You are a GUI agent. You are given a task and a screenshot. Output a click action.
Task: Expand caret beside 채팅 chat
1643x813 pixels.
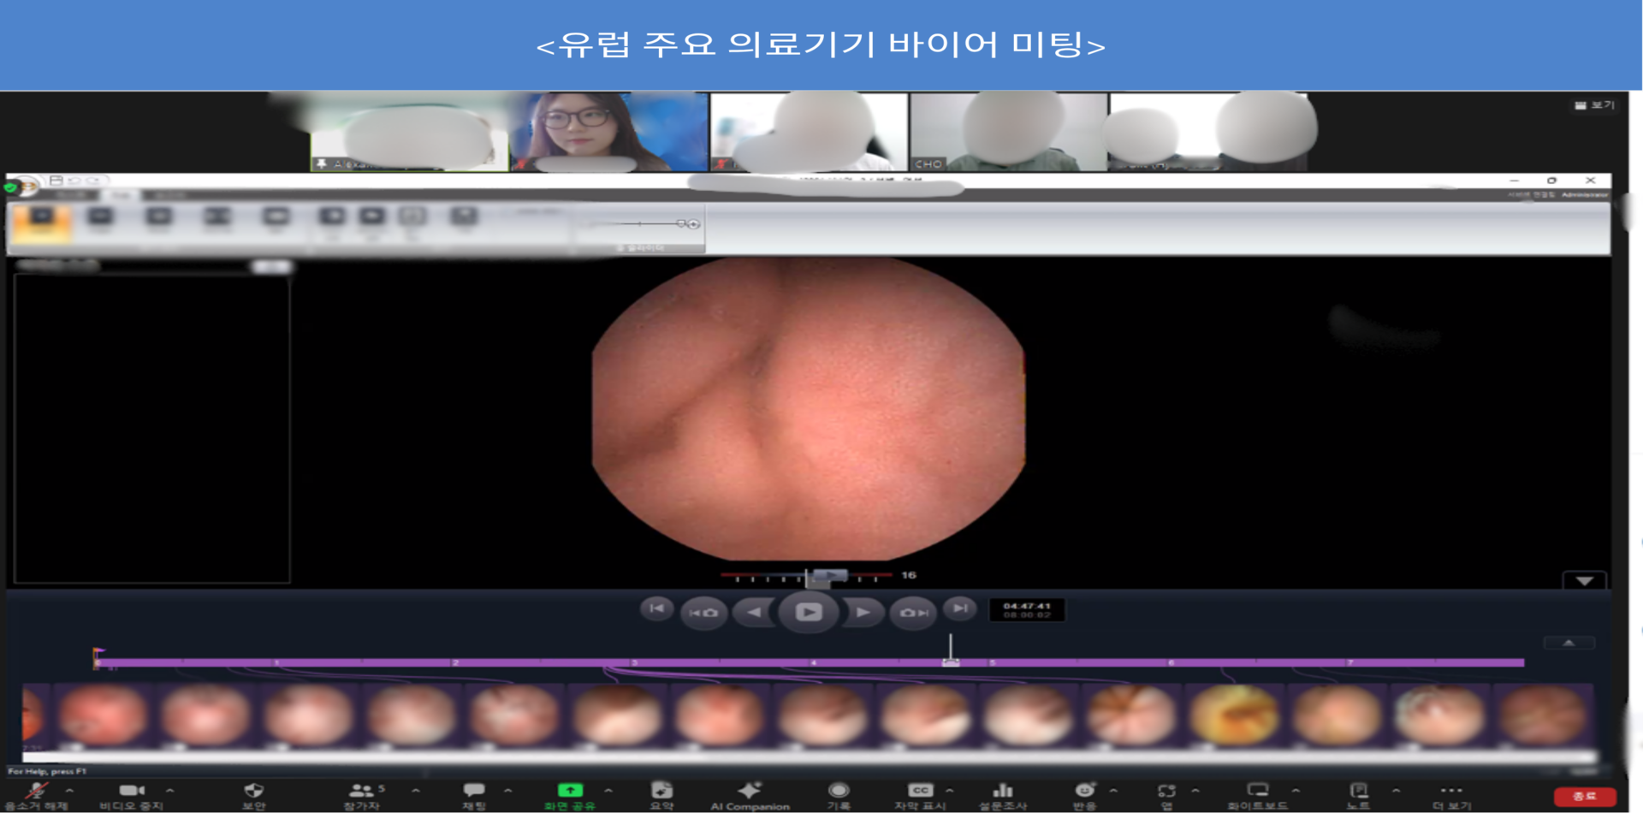[x=507, y=791]
